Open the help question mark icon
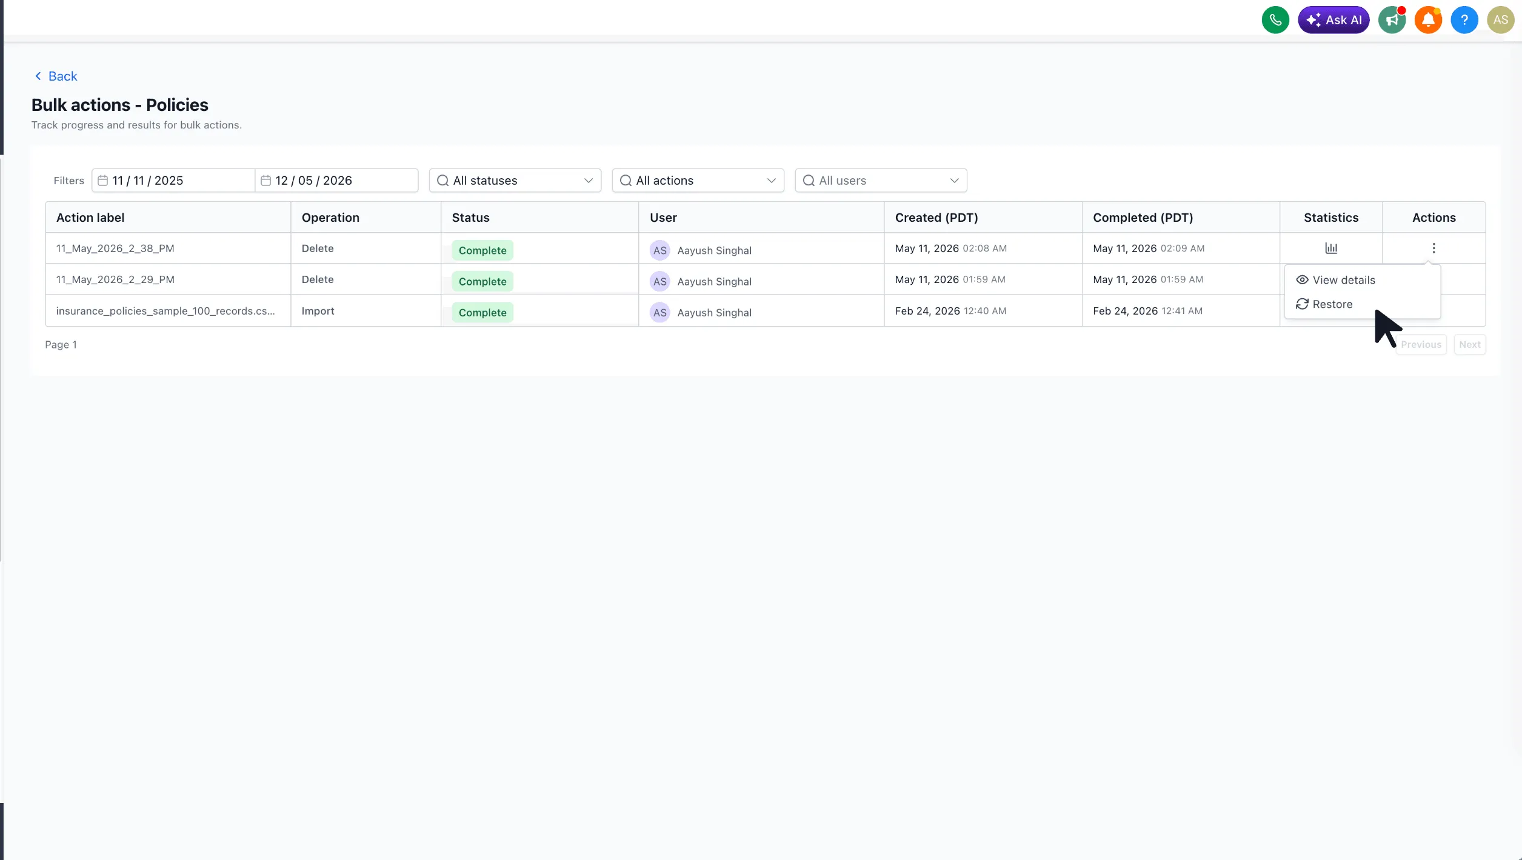 (x=1464, y=20)
